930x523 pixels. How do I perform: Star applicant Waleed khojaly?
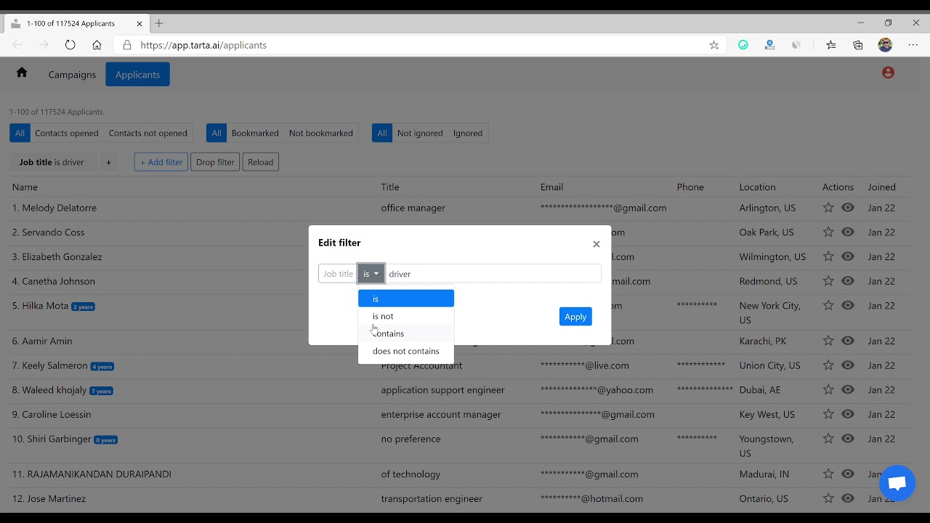(828, 390)
